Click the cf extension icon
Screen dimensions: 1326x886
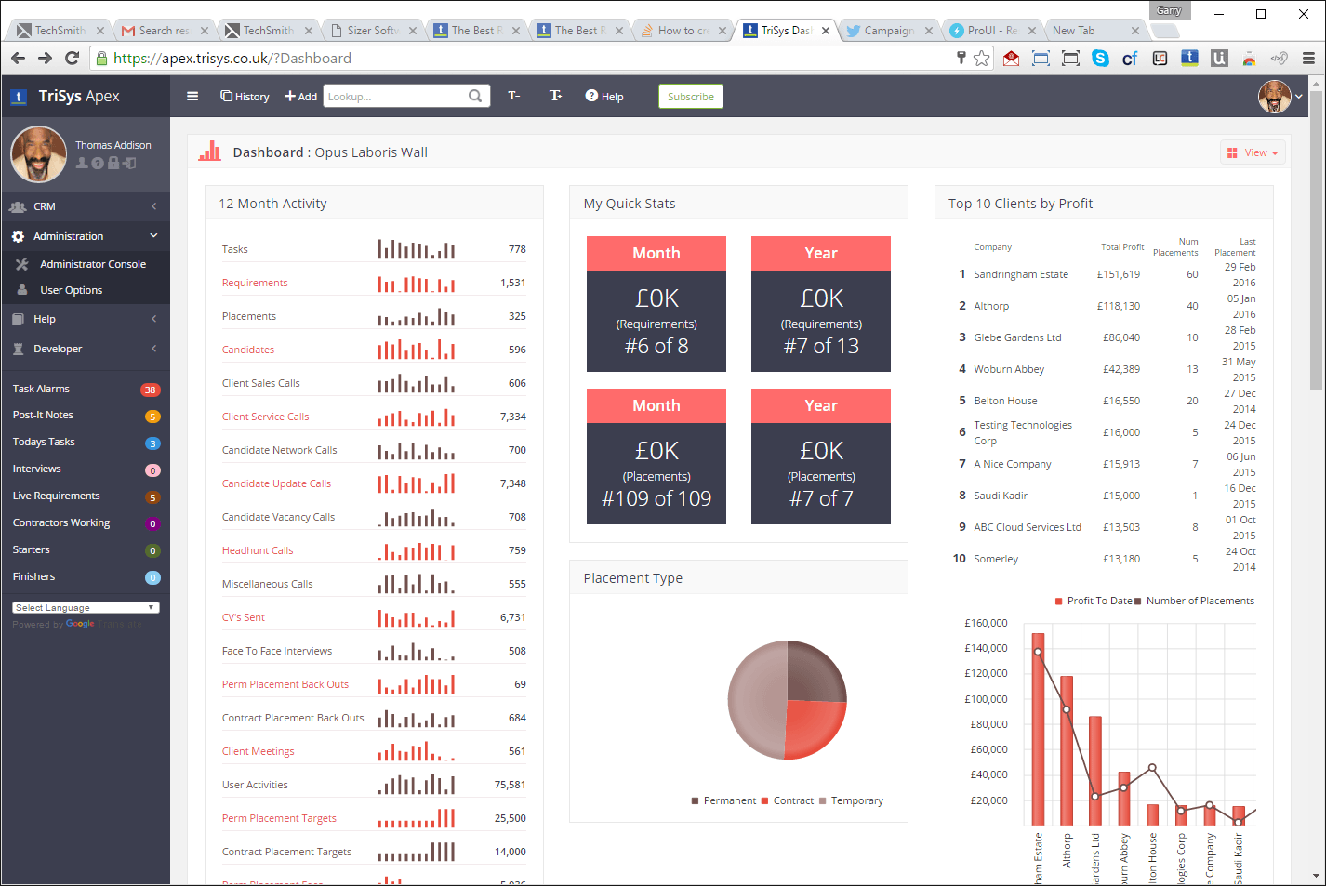(1130, 58)
